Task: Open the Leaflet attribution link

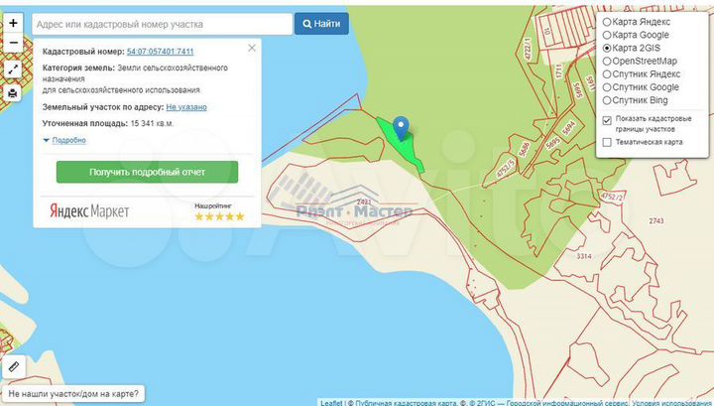Action: click(x=331, y=403)
